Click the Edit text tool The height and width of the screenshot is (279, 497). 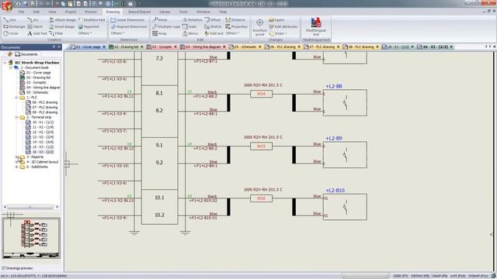(214, 33)
